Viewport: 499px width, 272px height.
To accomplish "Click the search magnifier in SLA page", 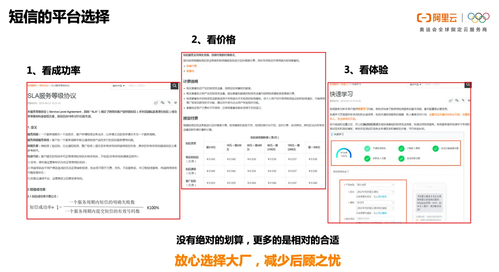I will 174,86.
